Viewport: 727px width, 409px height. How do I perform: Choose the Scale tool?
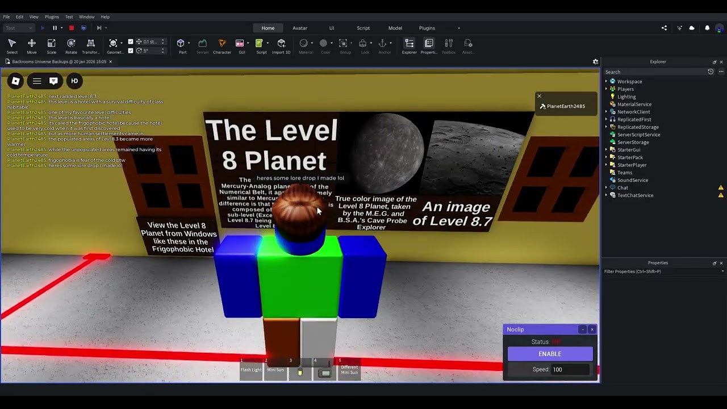click(x=51, y=46)
